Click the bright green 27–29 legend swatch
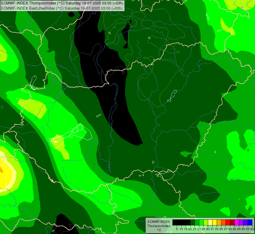Screen dimensions: 255x234 201,222
